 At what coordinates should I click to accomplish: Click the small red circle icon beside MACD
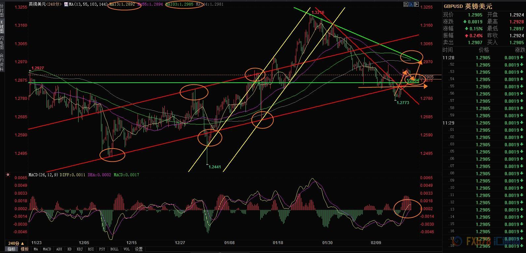[8, 175]
